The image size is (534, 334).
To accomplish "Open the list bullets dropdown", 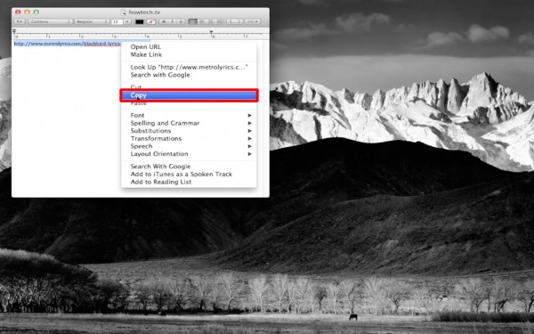I will click(253, 21).
